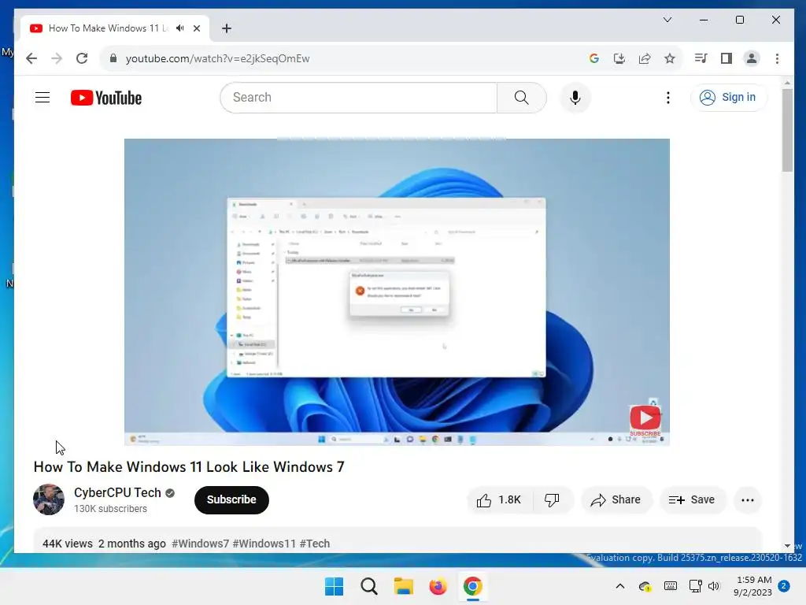
Task: Click the page scrollbar thumb
Action: (787, 131)
